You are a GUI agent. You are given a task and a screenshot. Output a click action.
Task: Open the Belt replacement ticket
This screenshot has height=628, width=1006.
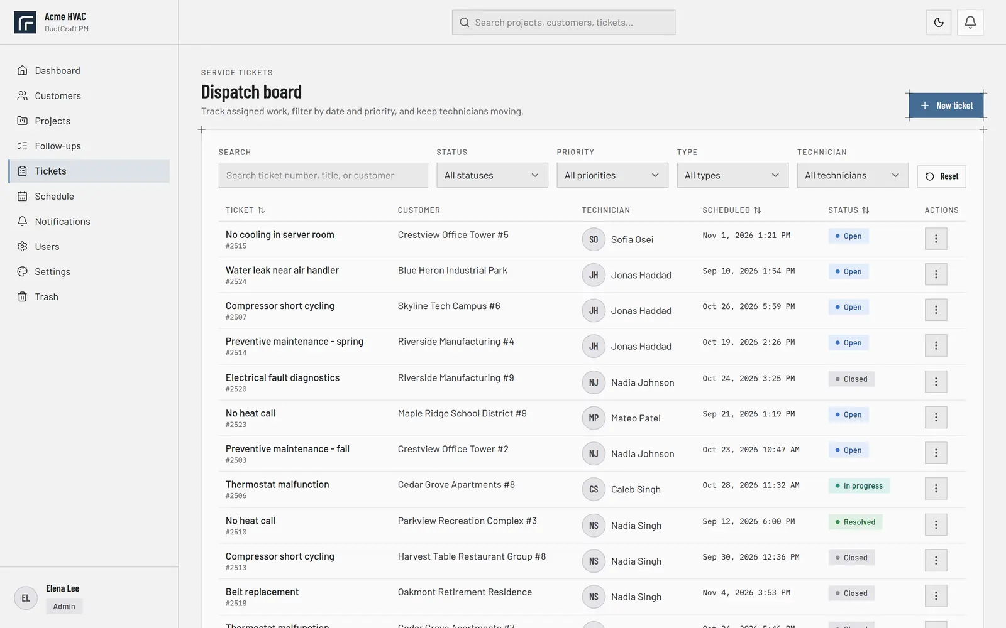point(262,592)
